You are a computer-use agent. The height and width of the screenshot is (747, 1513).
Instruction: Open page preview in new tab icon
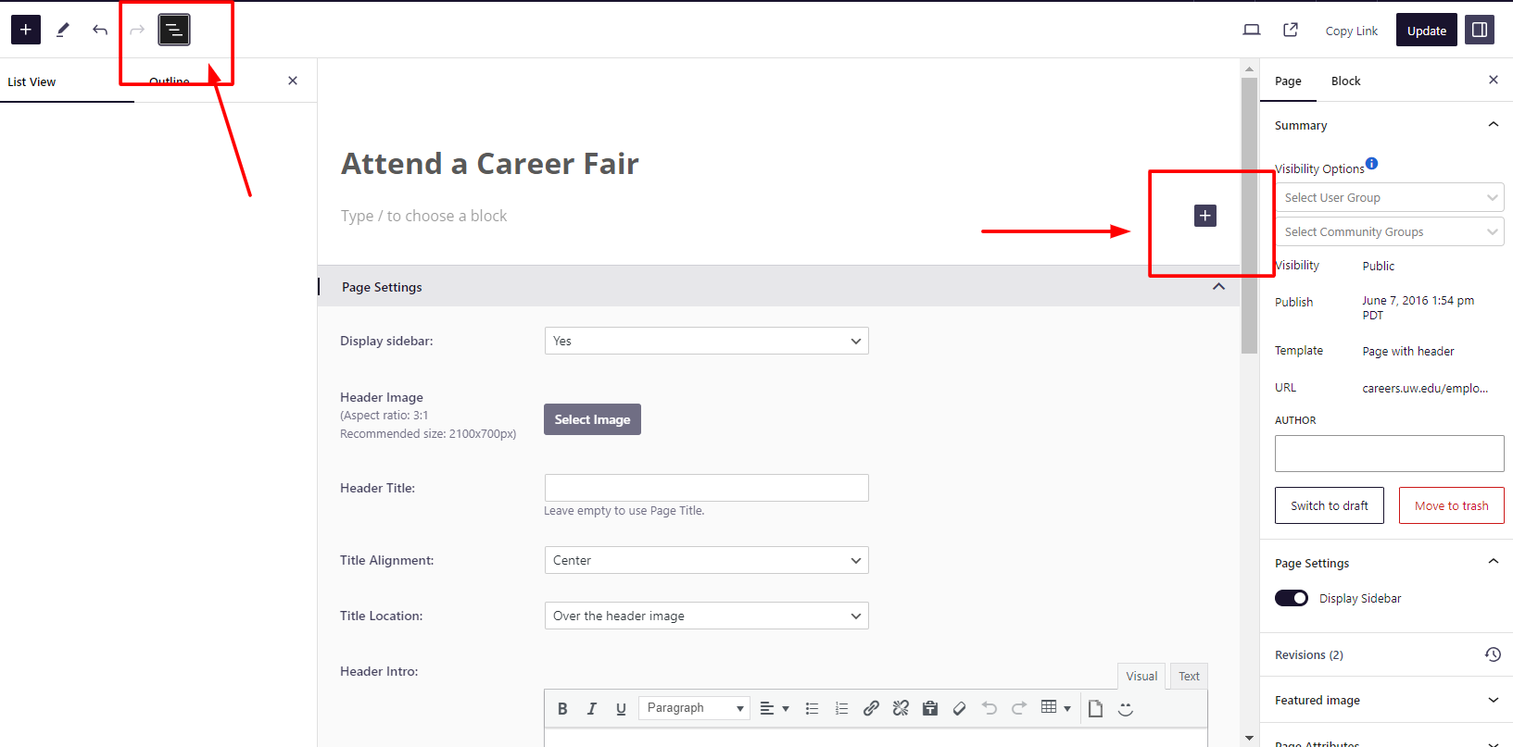coord(1291,30)
